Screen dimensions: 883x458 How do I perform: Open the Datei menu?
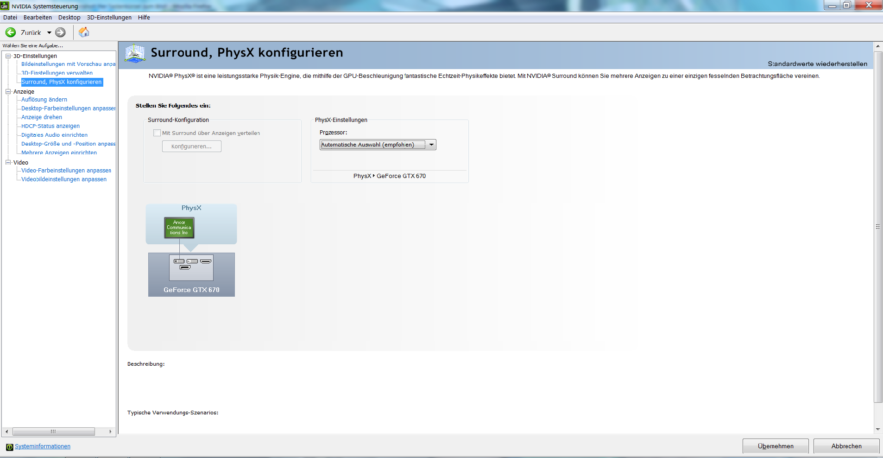coord(10,18)
